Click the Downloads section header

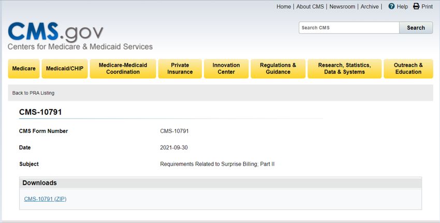(x=221, y=183)
